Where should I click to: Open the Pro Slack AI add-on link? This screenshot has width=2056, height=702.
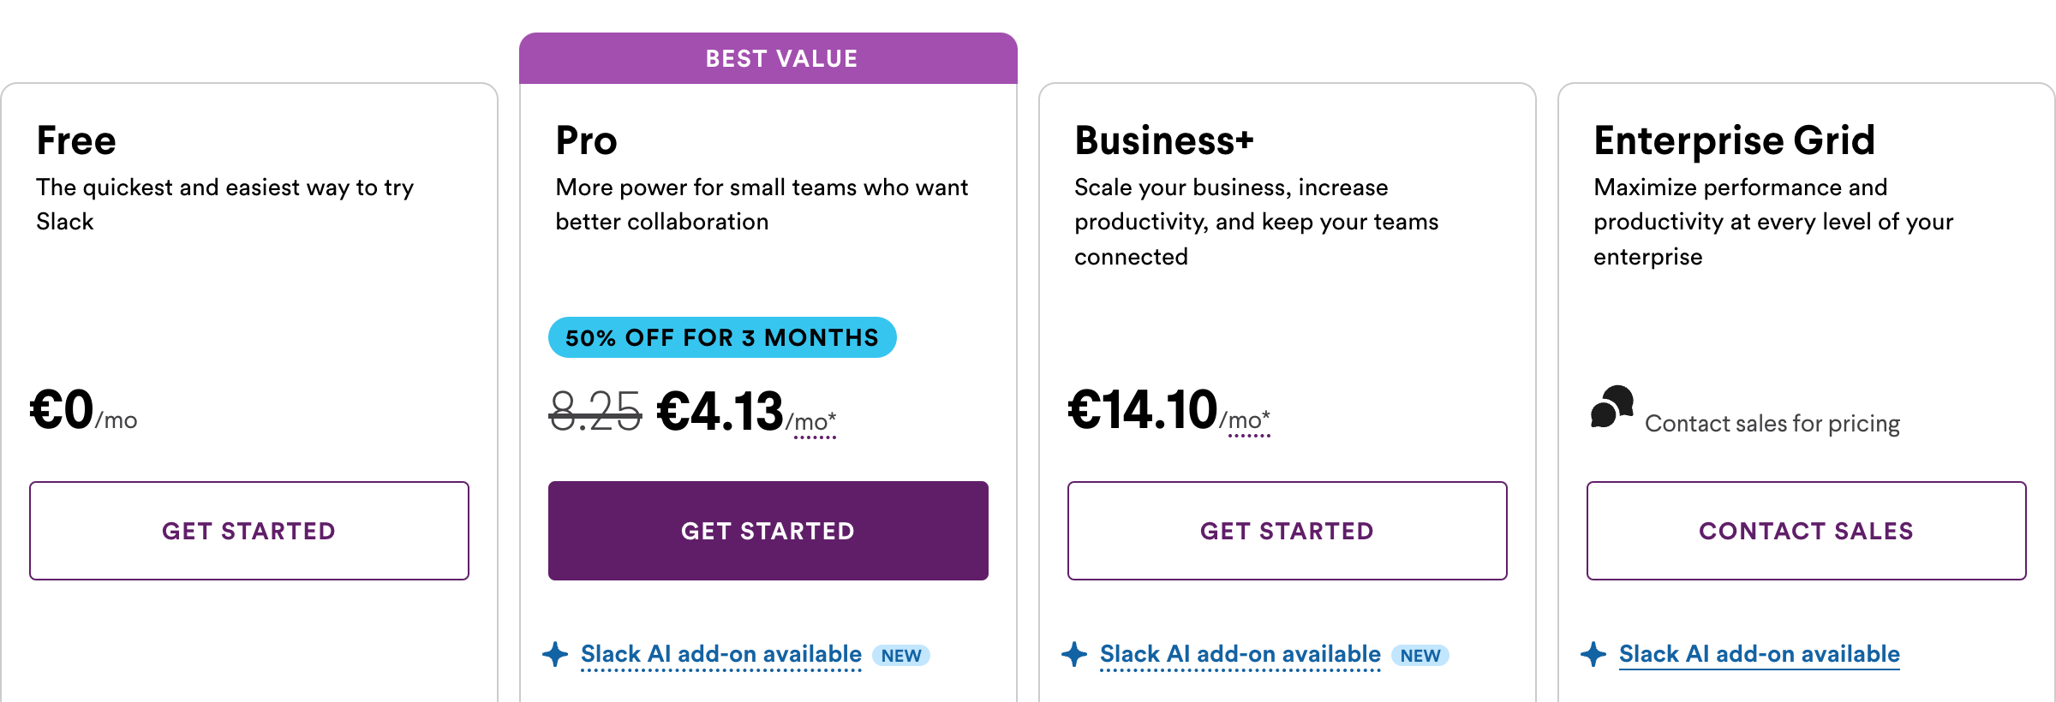click(x=720, y=654)
